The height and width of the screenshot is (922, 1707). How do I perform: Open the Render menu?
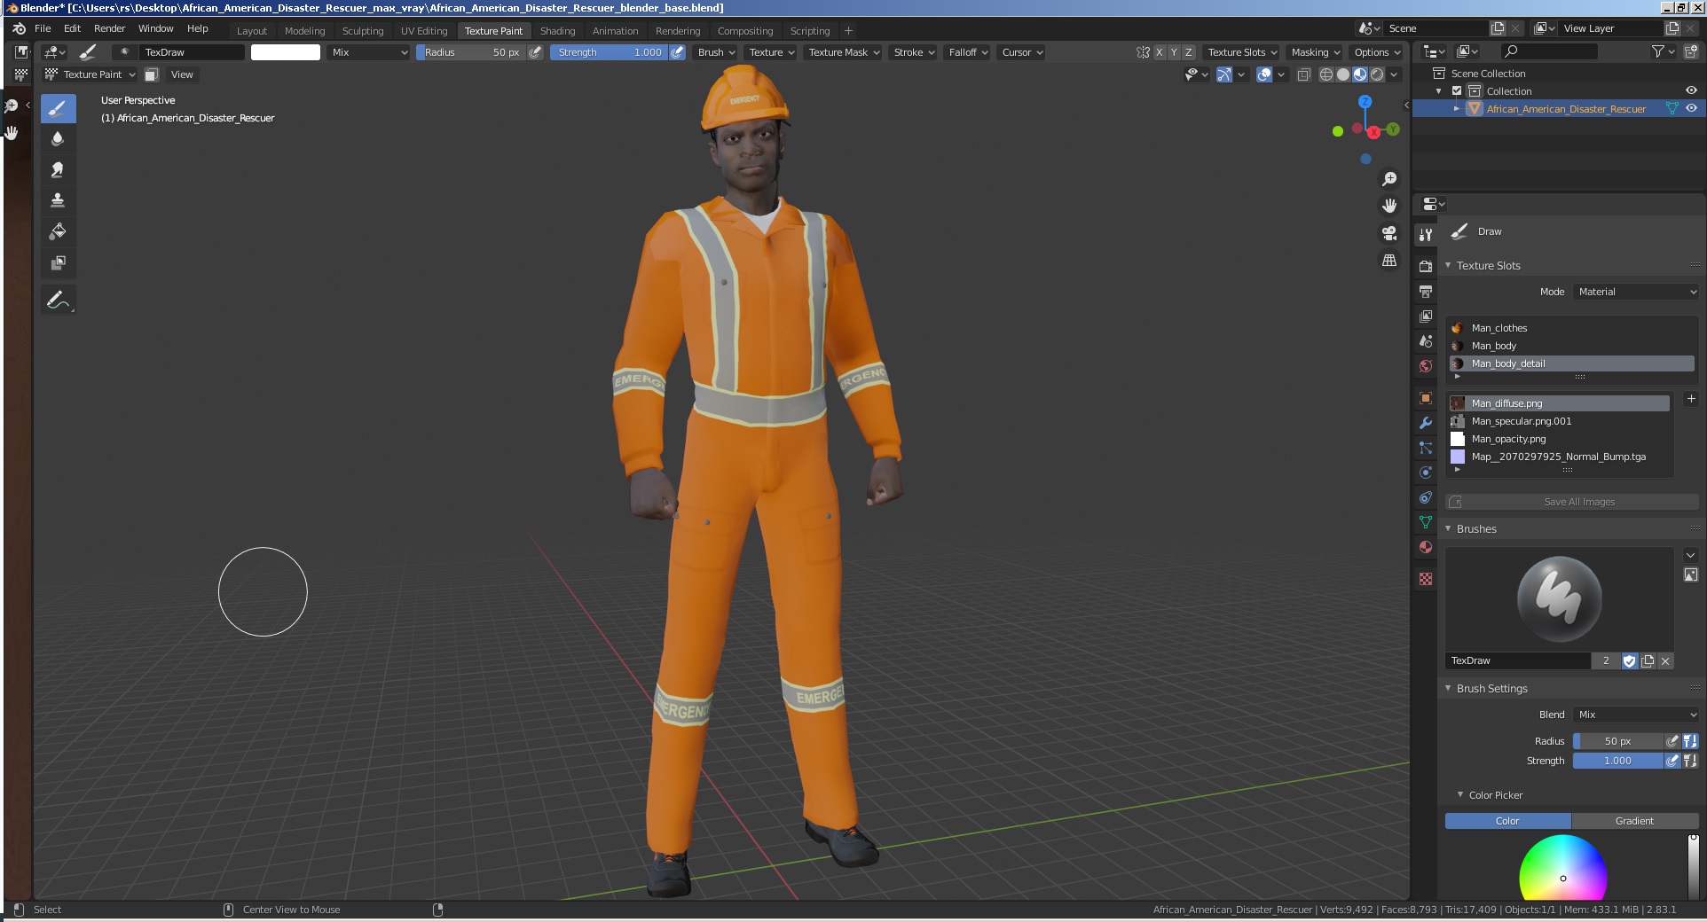pos(110,28)
